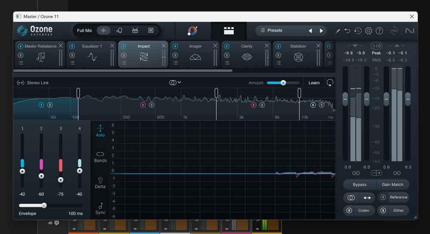Click the Amount slider handle
The height and width of the screenshot is (234, 430).
283,83
